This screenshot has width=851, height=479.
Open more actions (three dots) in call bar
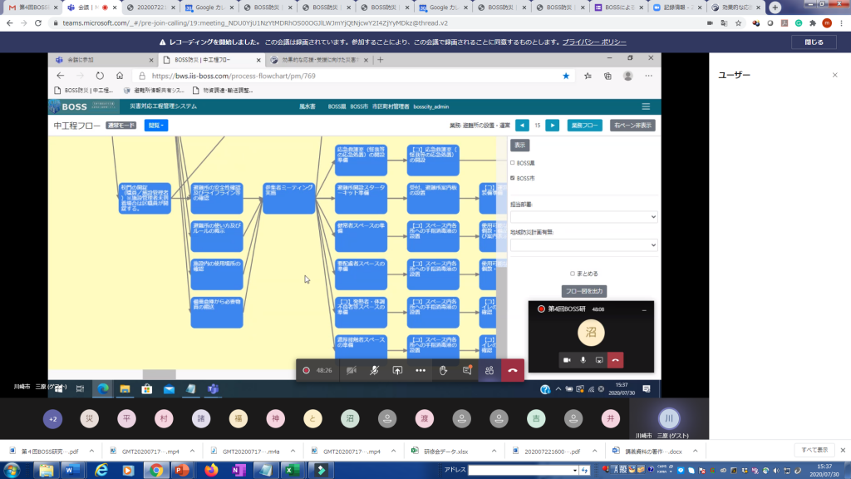(x=421, y=370)
